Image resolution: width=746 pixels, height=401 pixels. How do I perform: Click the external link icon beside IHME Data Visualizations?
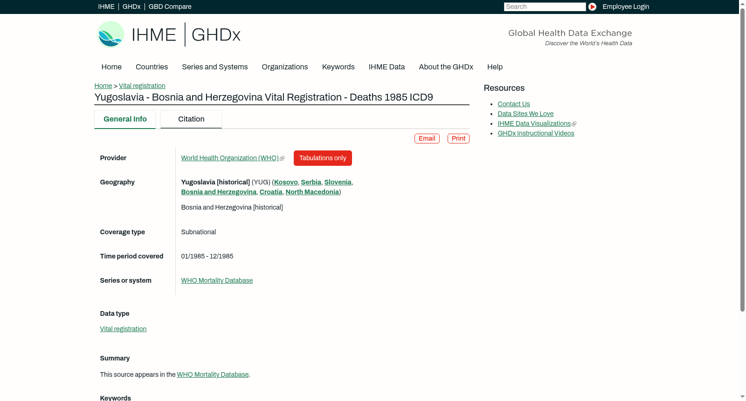pos(574,124)
